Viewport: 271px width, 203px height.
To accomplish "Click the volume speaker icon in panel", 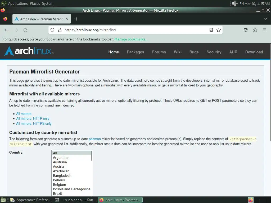I will click(234, 3).
